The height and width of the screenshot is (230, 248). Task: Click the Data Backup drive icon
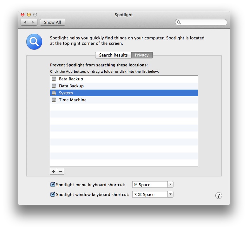(x=54, y=86)
